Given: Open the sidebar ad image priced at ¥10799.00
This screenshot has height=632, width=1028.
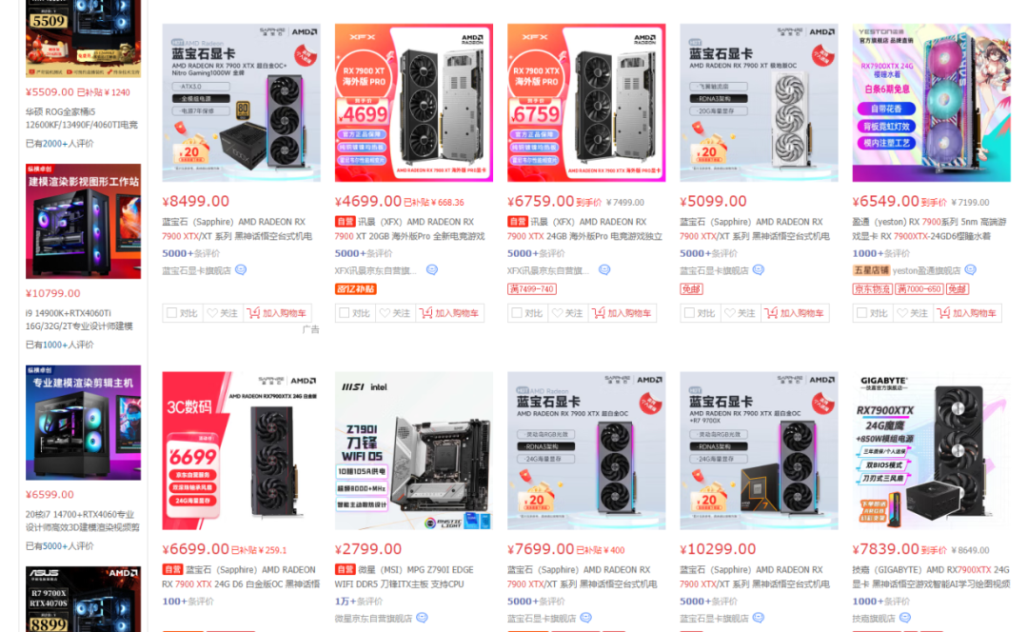Looking at the screenshot, I should click(83, 221).
